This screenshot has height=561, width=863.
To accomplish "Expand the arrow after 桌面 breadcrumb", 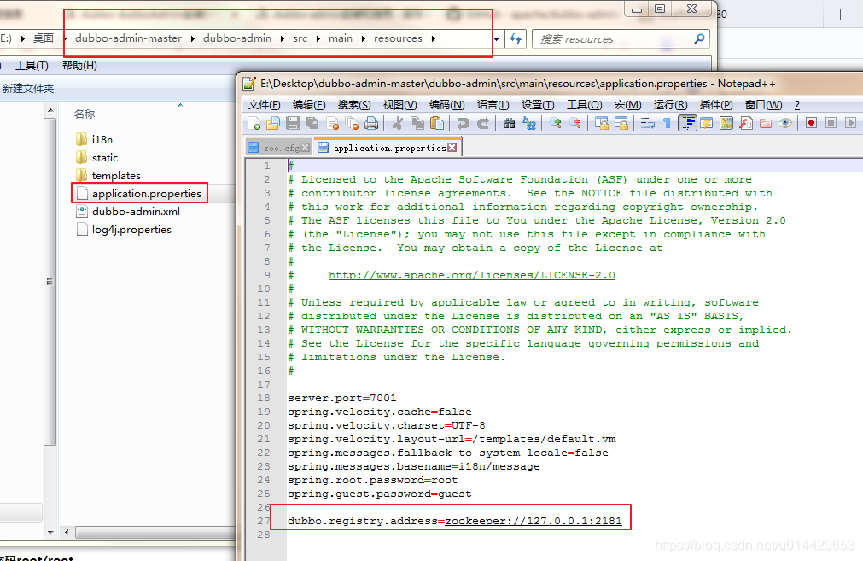I will tap(65, 38).
